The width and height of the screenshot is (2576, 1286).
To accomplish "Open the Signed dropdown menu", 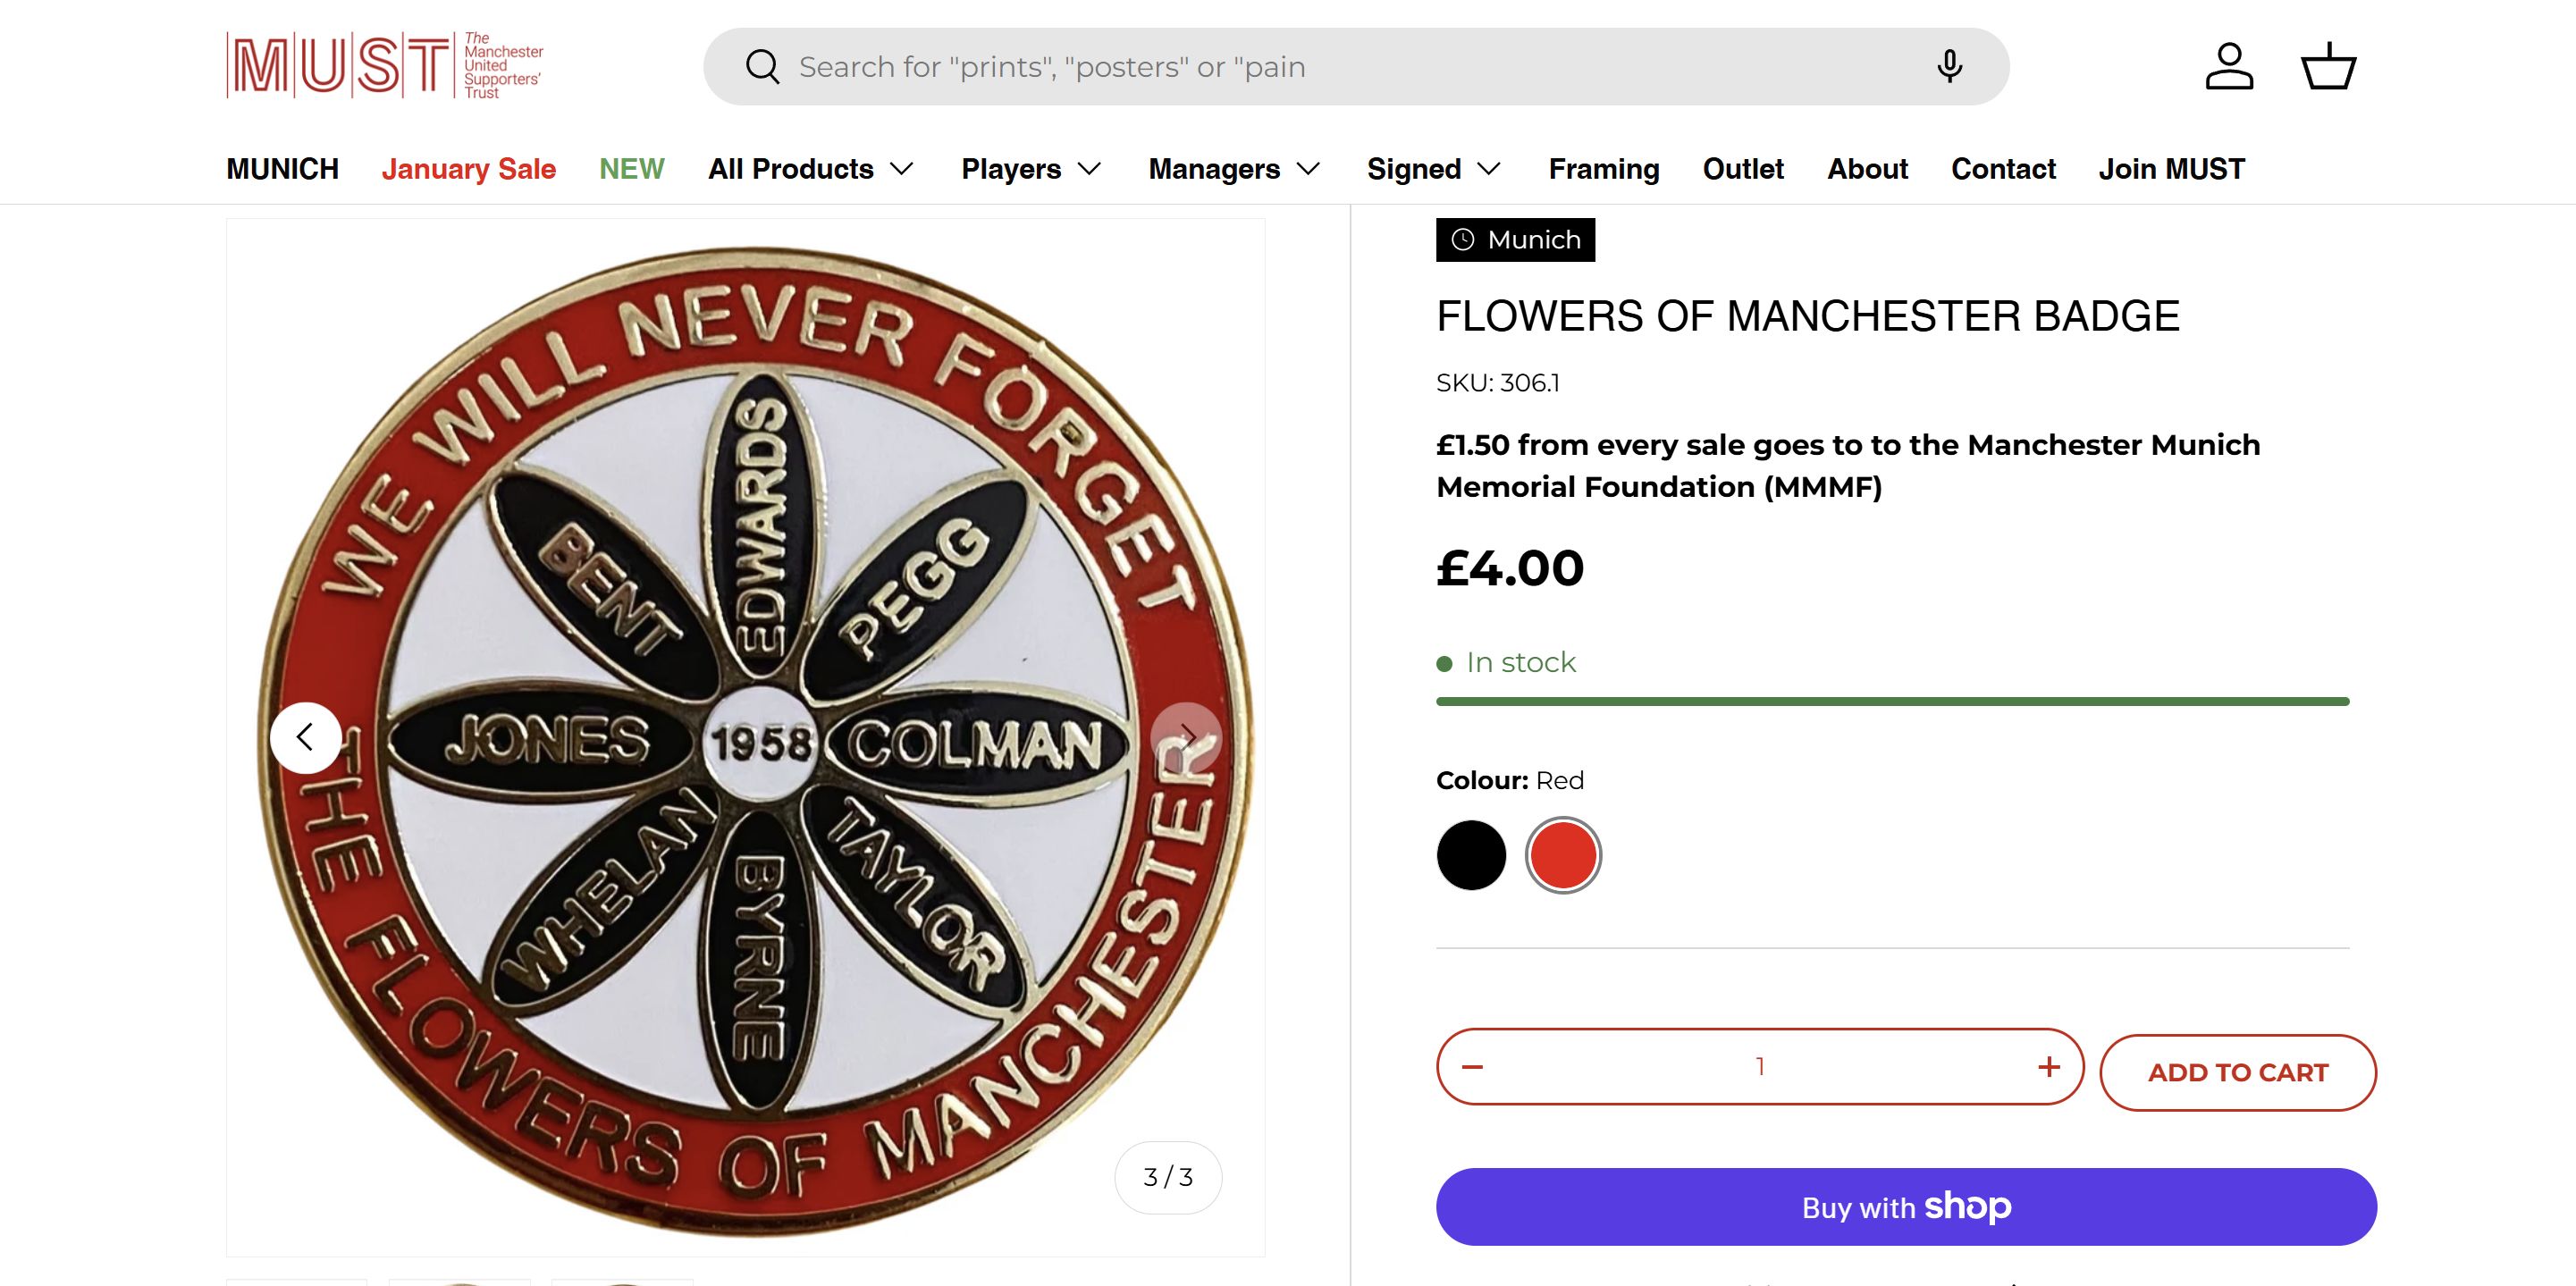I will coord(1433,169).
